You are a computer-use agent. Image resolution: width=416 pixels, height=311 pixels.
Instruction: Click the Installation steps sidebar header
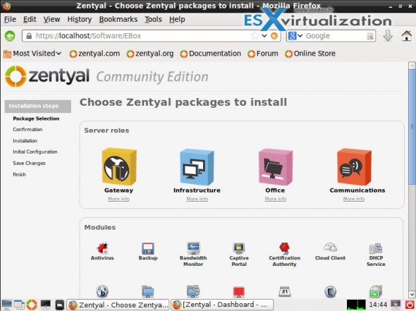pyautogui.click(x=37, y=106)
